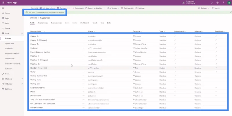Collapse the Data section chevron

click(21, 33)
